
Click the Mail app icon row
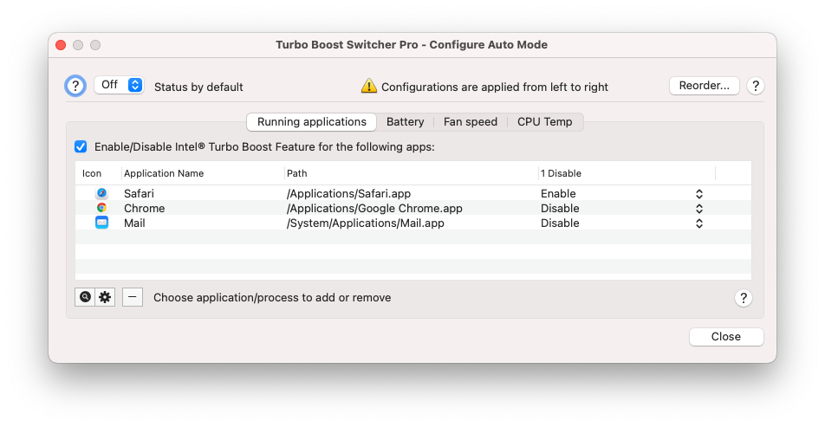coord(101,223)
